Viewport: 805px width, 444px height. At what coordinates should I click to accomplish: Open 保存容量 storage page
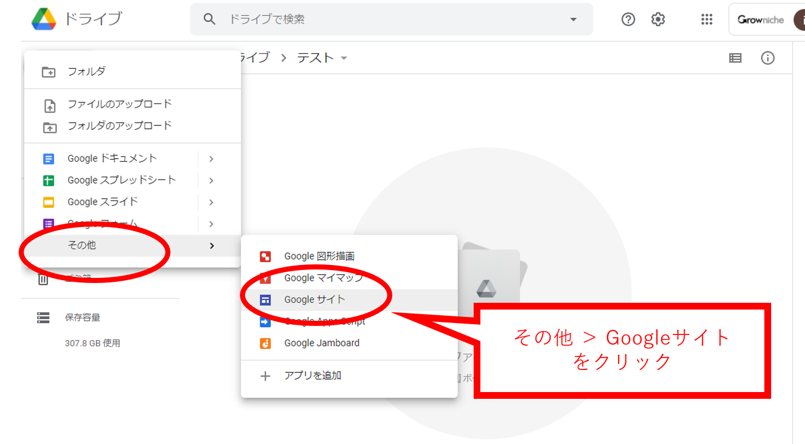point(83,317)
